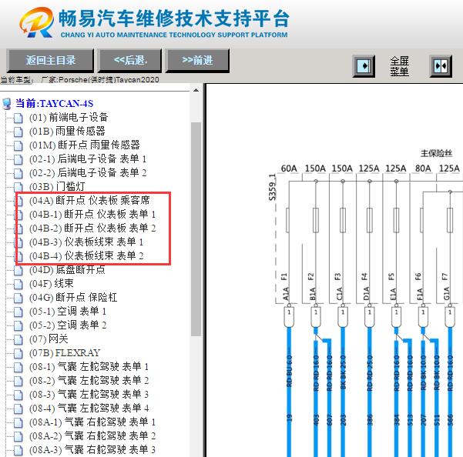This screenshot has width=463, height=457.
Task: Click page icon for (05-2) 空调 表单 2
Action: tap(18, 325)
